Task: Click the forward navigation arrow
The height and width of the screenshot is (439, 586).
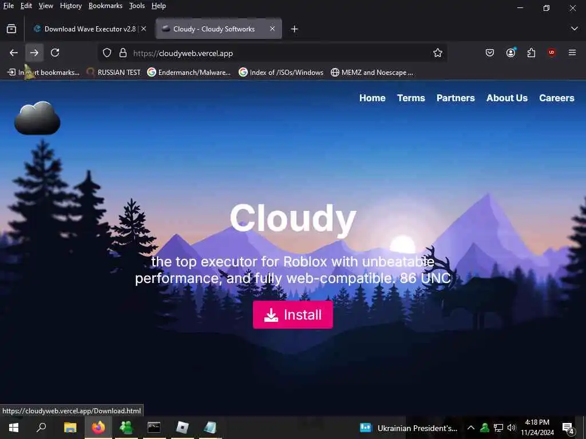Action: click(x=34, y=53)
